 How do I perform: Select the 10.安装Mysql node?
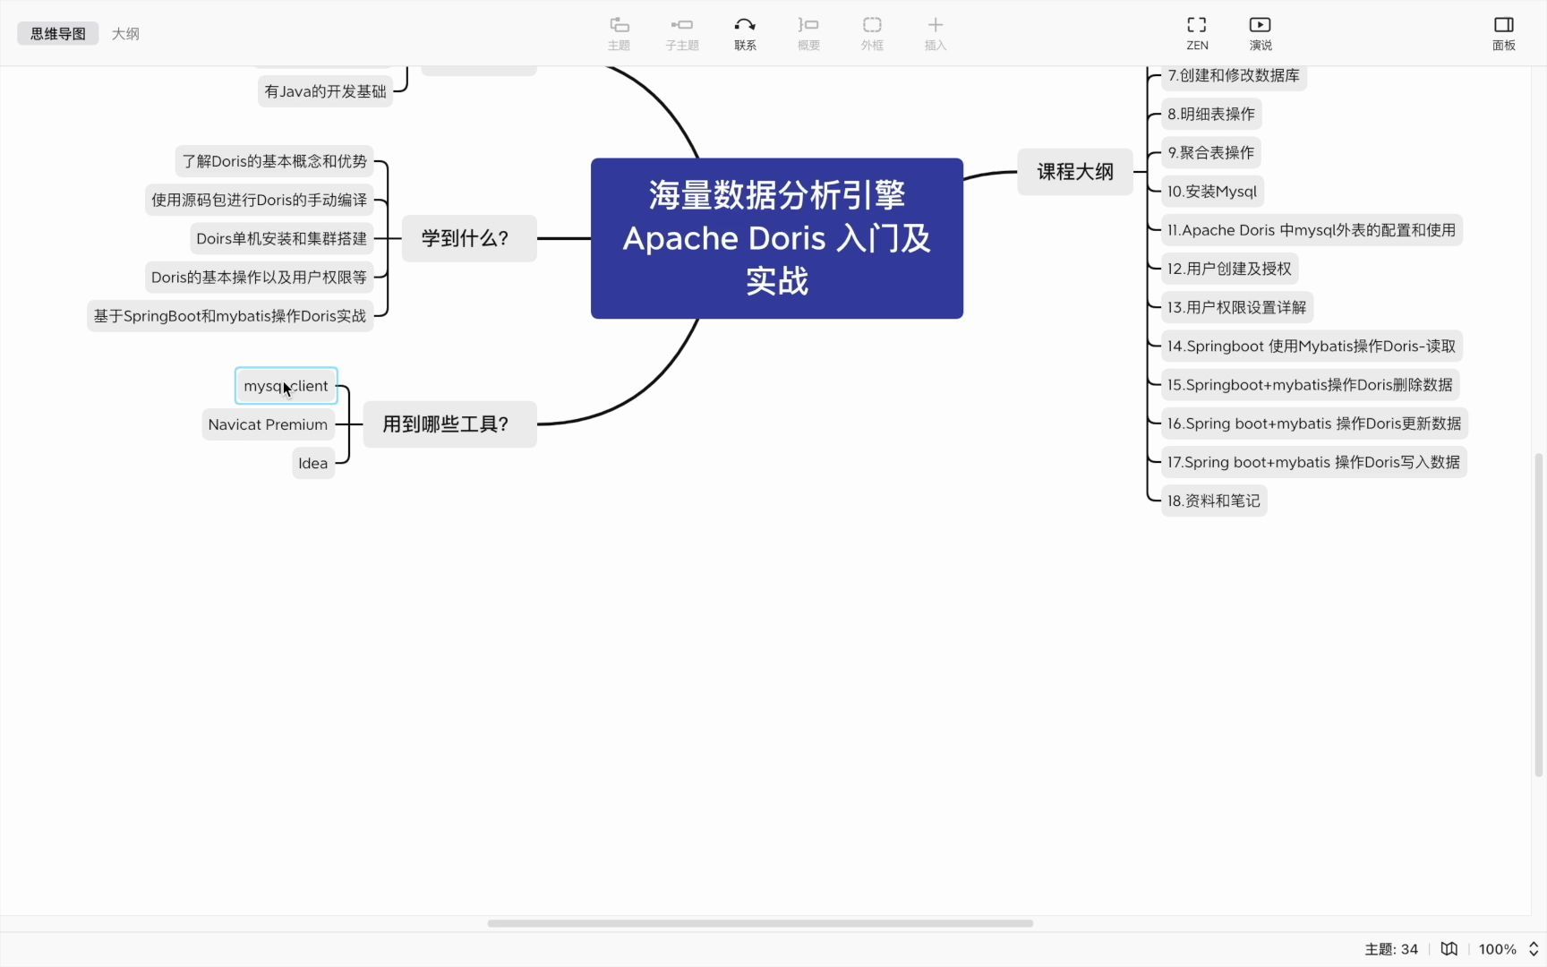coord(1212,191)
